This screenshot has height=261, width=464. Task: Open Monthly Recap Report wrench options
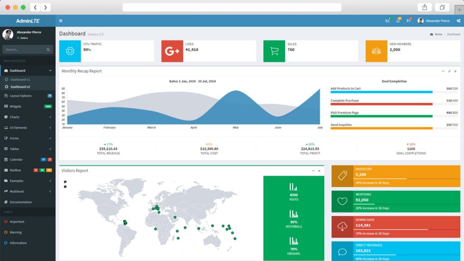pyautogui.click(x=449, y=71)
